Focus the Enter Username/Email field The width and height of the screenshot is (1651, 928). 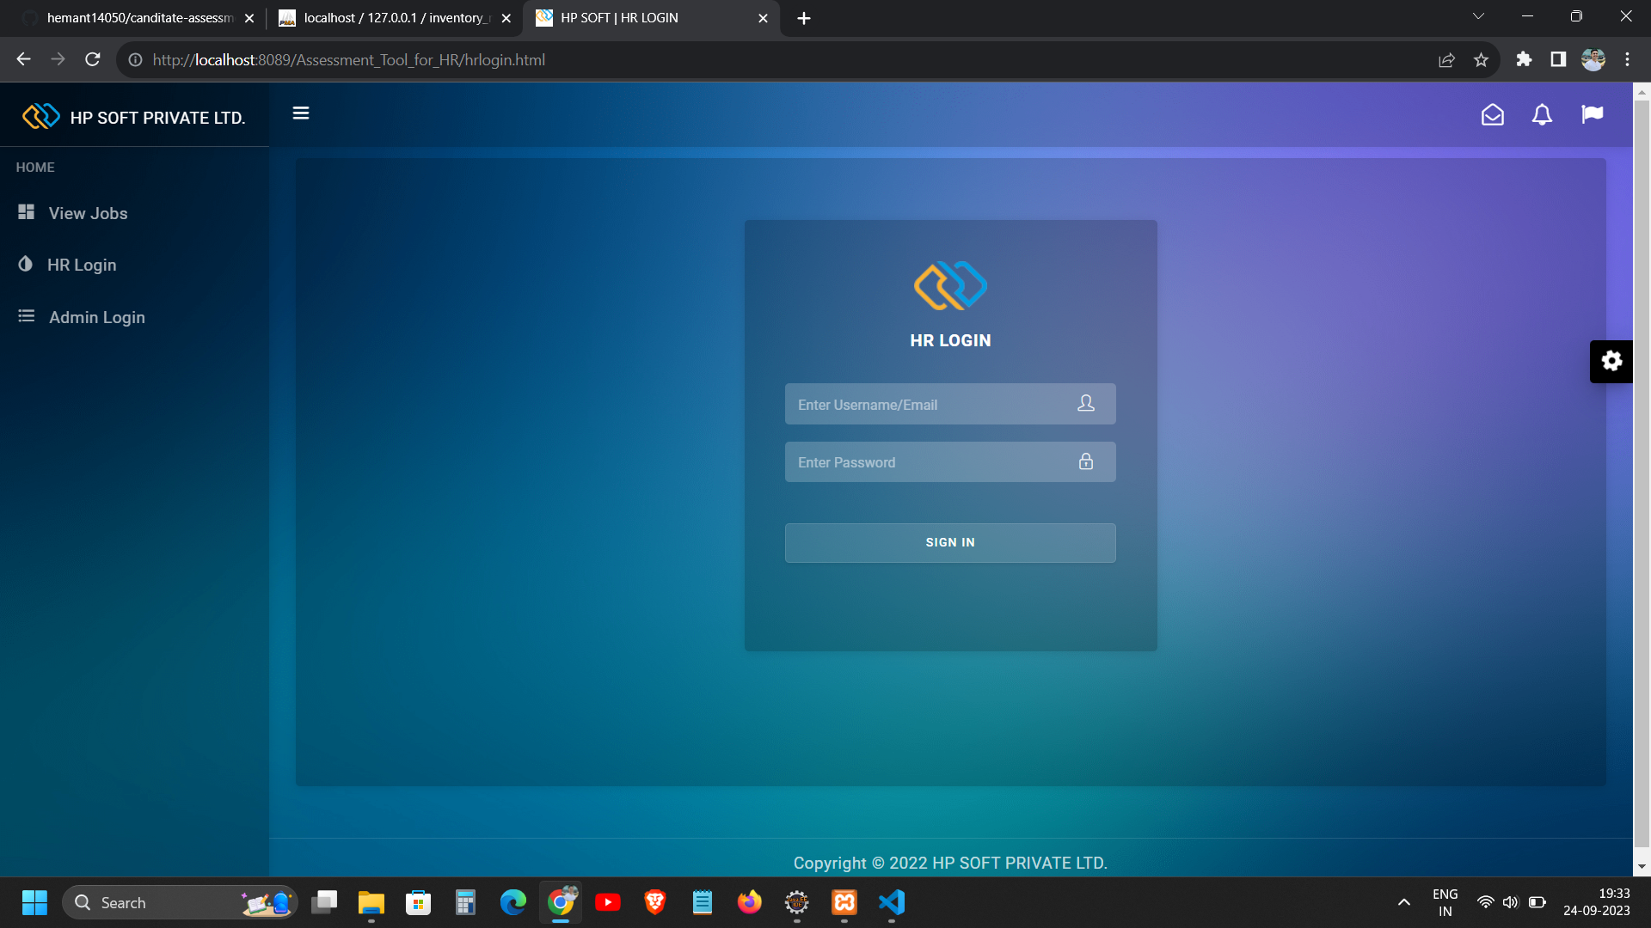933,404
